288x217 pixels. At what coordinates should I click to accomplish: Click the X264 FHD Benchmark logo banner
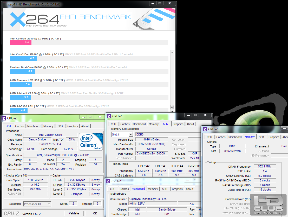(89, 19)
